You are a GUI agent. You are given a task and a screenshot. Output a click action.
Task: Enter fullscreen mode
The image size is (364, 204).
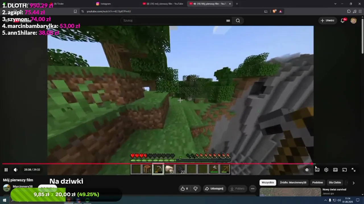tap(353, 170)
